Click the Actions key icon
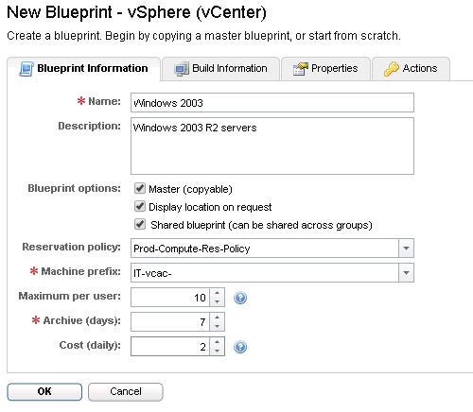Image resolution: width=473 pixels, height=412 pixels. point(392,69)
